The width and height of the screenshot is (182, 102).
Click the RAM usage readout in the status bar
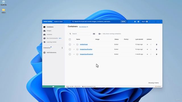click(x=70, y=86)
